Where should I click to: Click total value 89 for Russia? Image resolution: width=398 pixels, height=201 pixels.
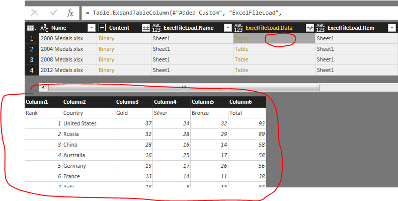point(247,134)
